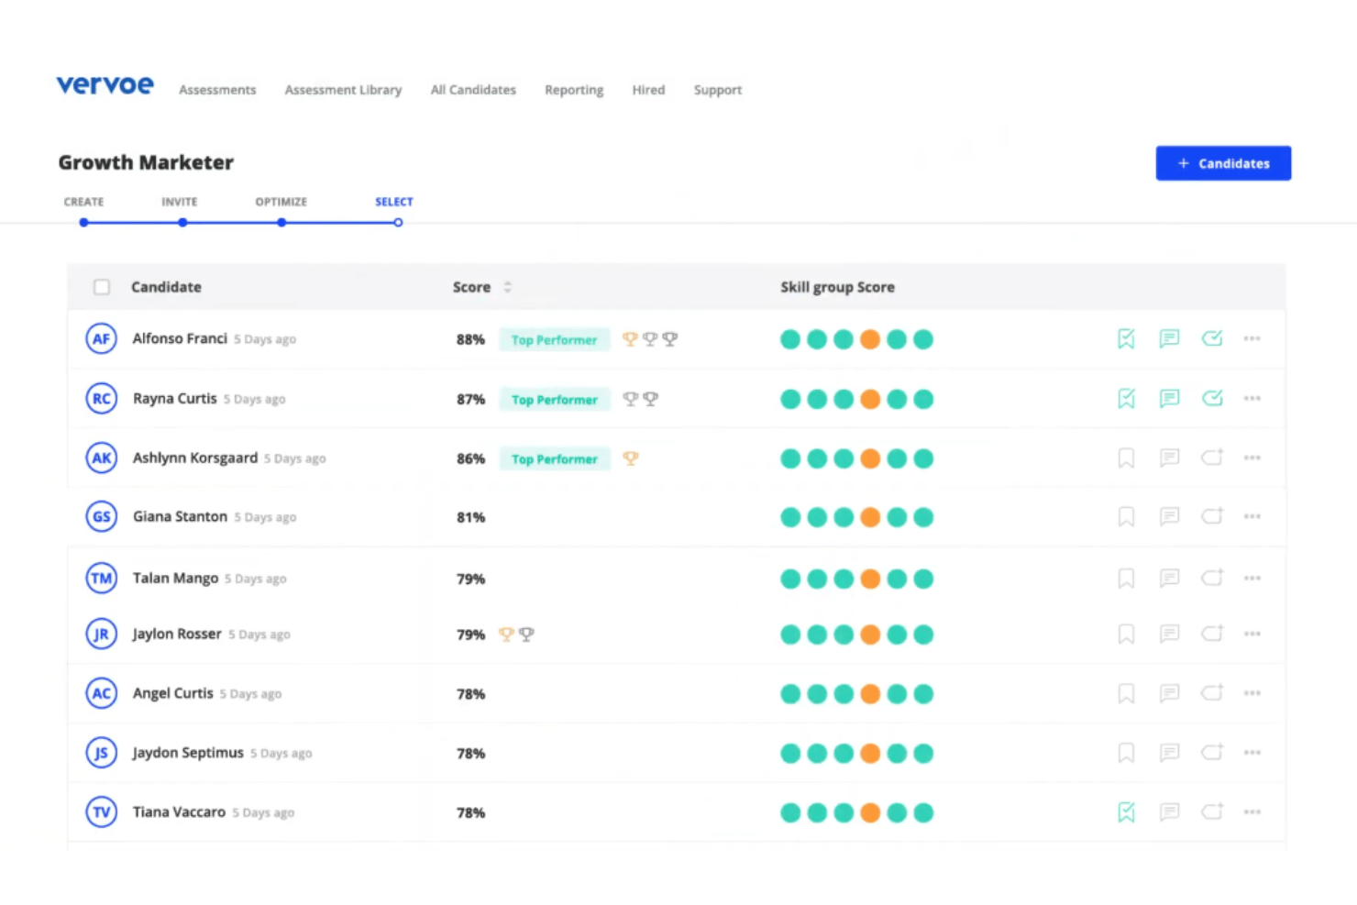This screenshot has height=905, width=1357.
Task: Click the move-stage icon for Talan Mango
Action: pos(1212,578)
